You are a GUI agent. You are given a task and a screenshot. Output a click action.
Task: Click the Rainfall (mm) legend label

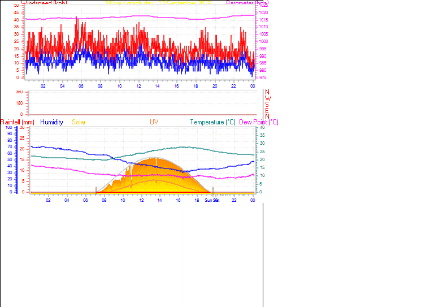(x=18, y=122)
